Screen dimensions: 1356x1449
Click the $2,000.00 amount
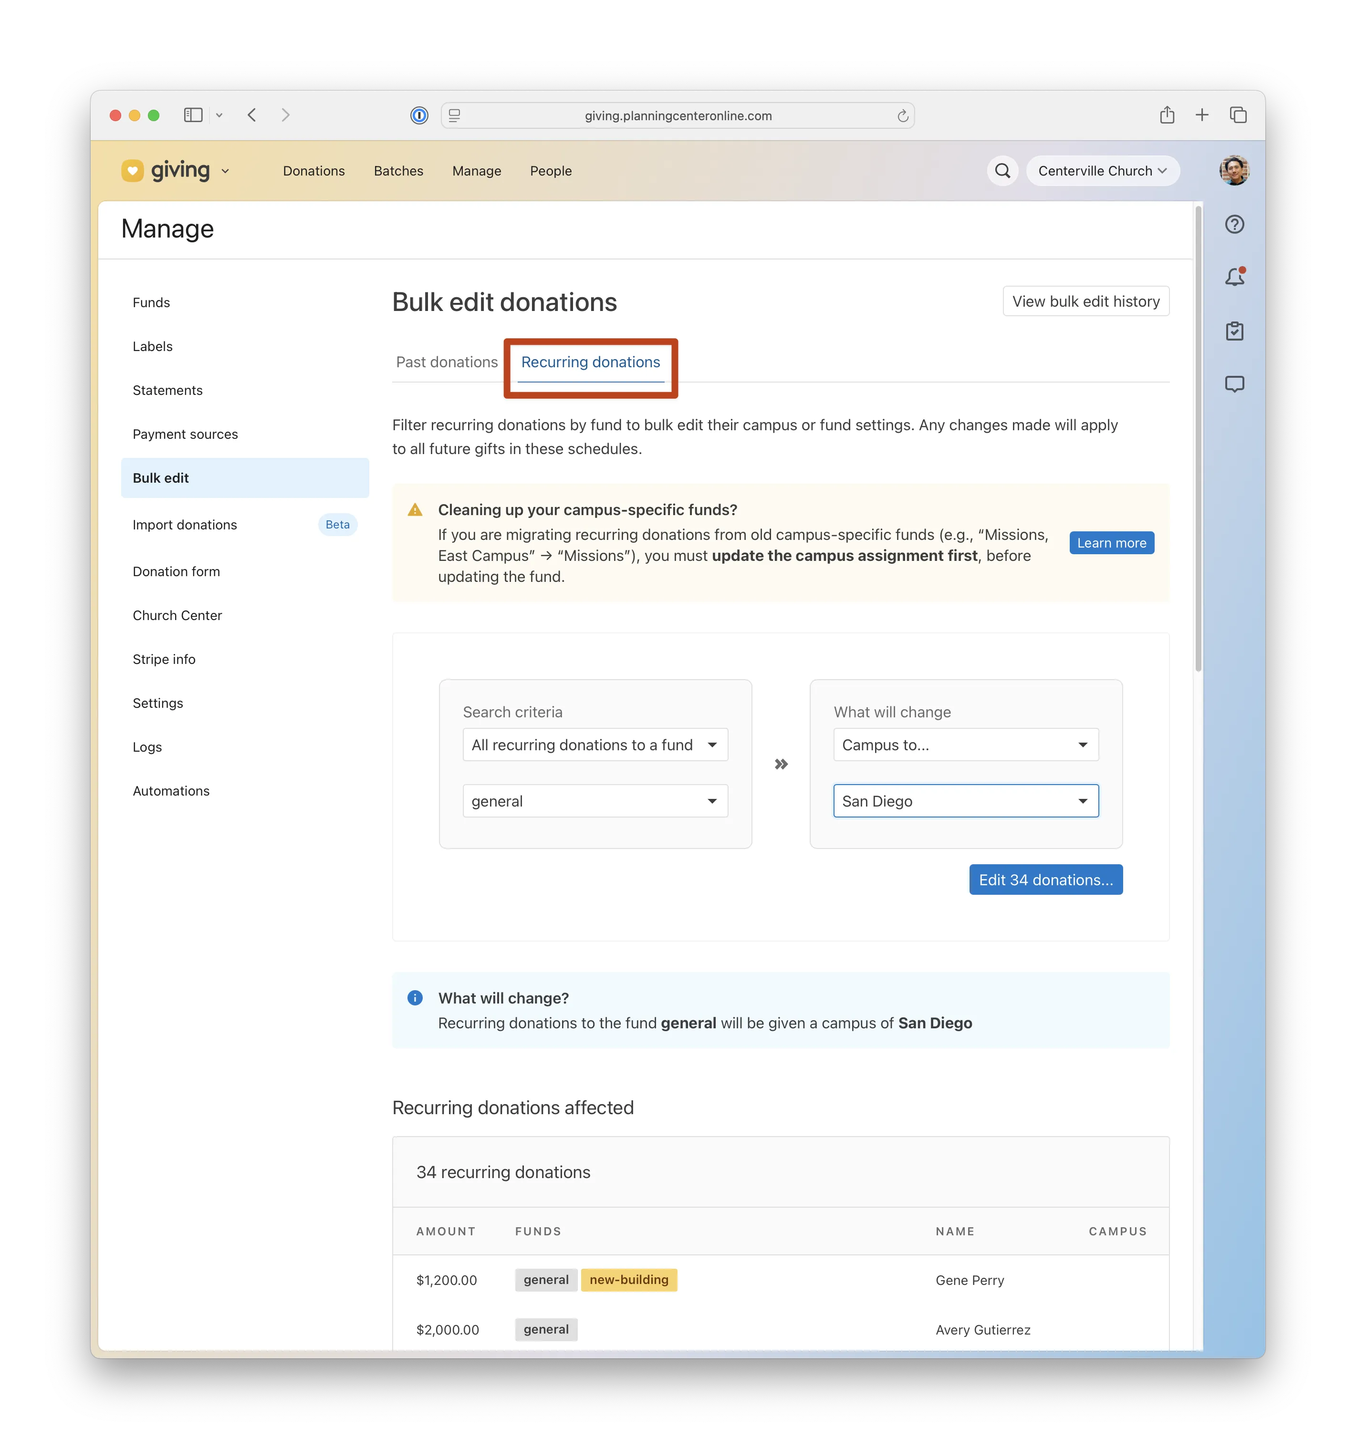[447, 1330]
